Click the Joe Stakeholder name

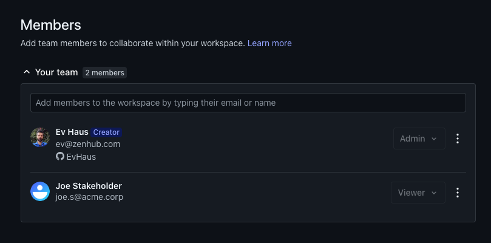[x=89, y=186]
